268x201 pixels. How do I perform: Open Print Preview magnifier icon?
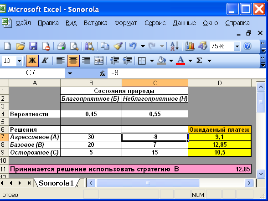click(x=74, y=46)
